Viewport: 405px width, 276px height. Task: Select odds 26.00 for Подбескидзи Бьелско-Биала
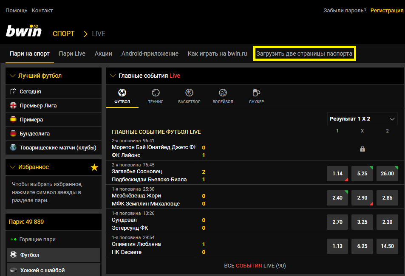pyautogui.click(x=387, y=174)
